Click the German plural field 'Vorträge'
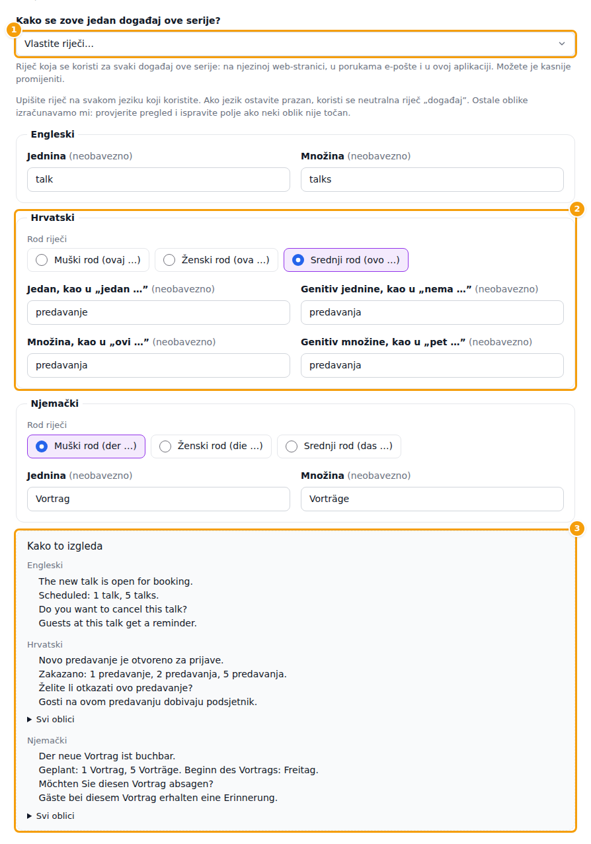Image resolution: width=591 pixels, height=844 pixels. click(x=432, y=499)
